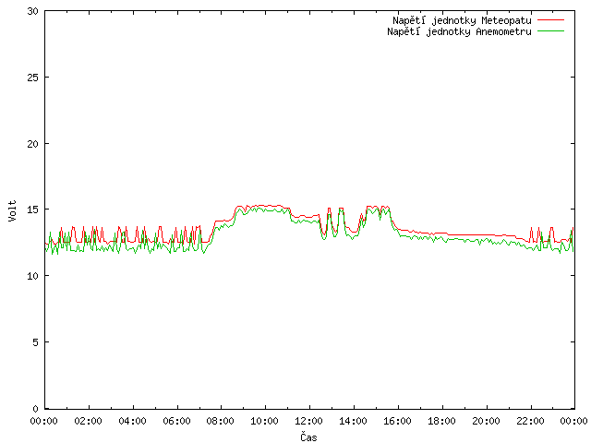Click the x-axis label 02:00
This screenshot has width=591, height=443.
tap(89, 421)
